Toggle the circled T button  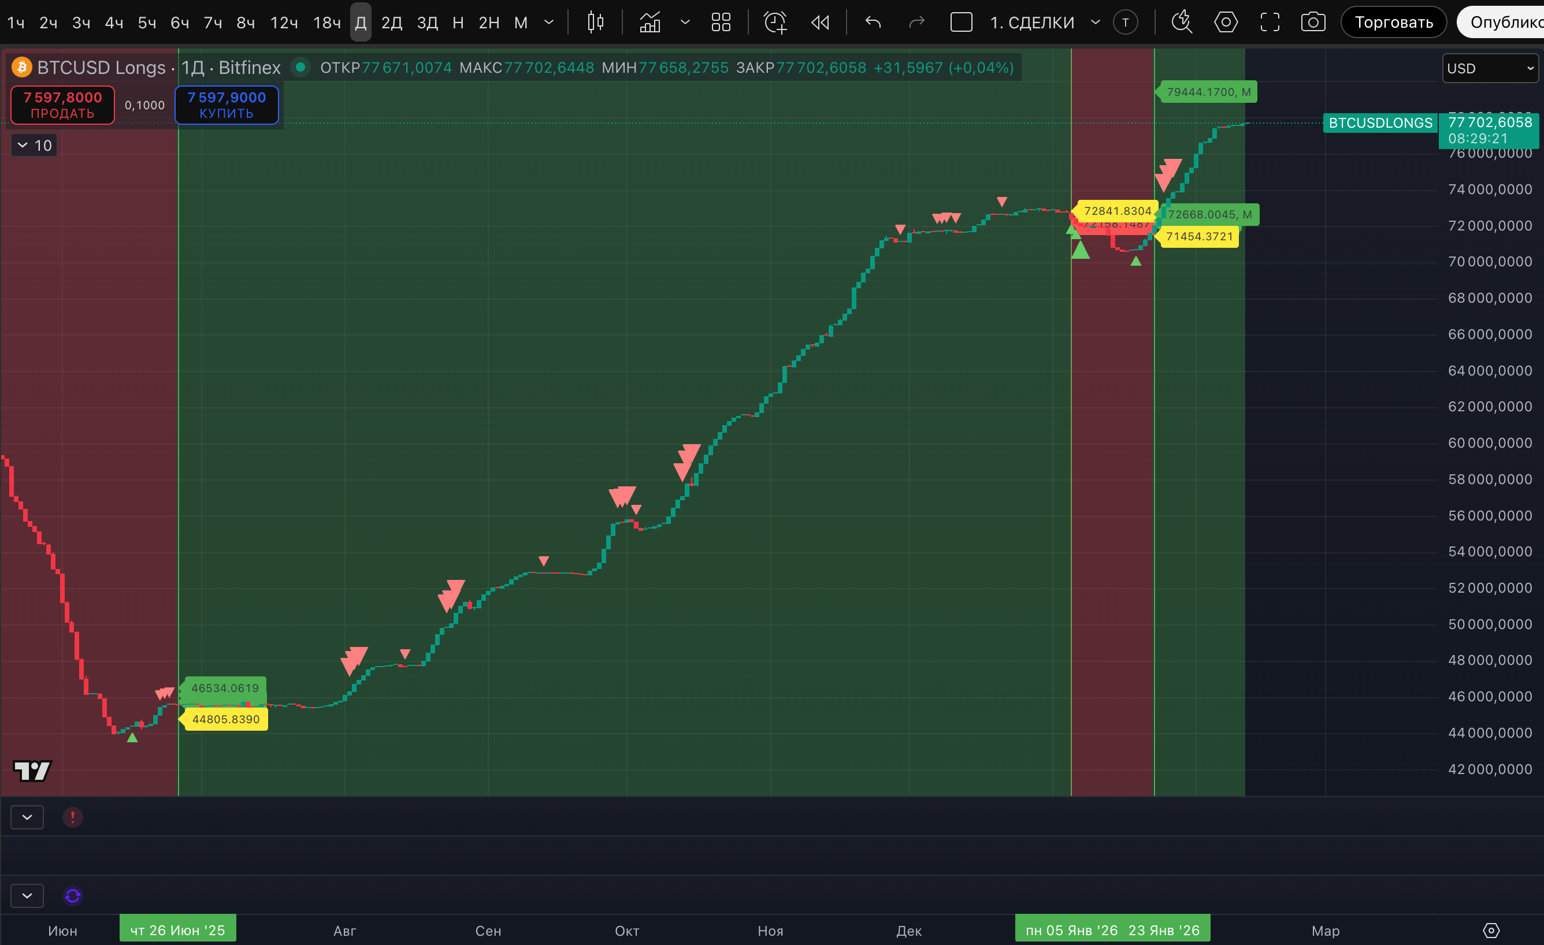pyautogui.click(x=1126, y=23)
